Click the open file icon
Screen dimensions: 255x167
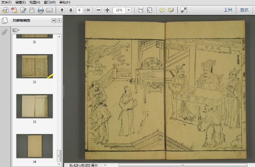[x=5, y=10]
